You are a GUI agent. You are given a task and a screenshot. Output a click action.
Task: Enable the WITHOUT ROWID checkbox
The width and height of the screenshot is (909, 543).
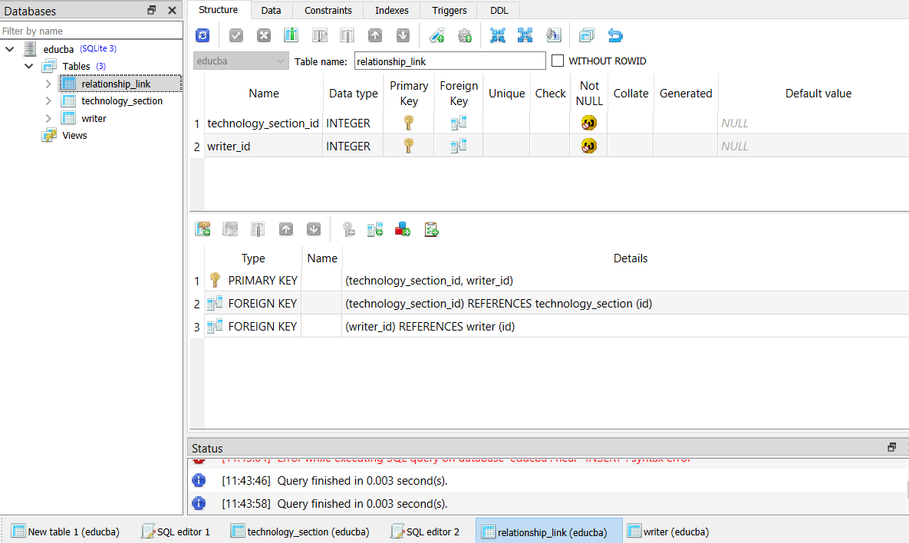(x=558, y=61)
